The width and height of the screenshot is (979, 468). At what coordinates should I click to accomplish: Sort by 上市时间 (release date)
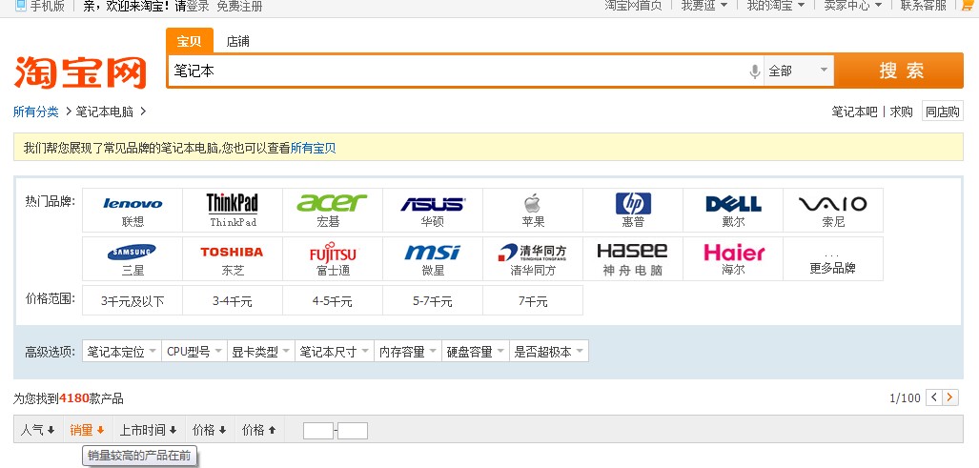[x=148, y=430]
